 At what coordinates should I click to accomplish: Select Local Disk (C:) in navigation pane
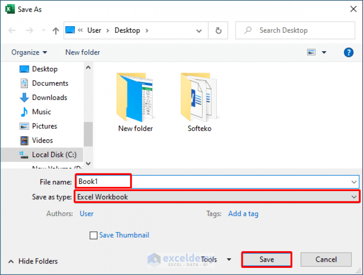point(42,155)
